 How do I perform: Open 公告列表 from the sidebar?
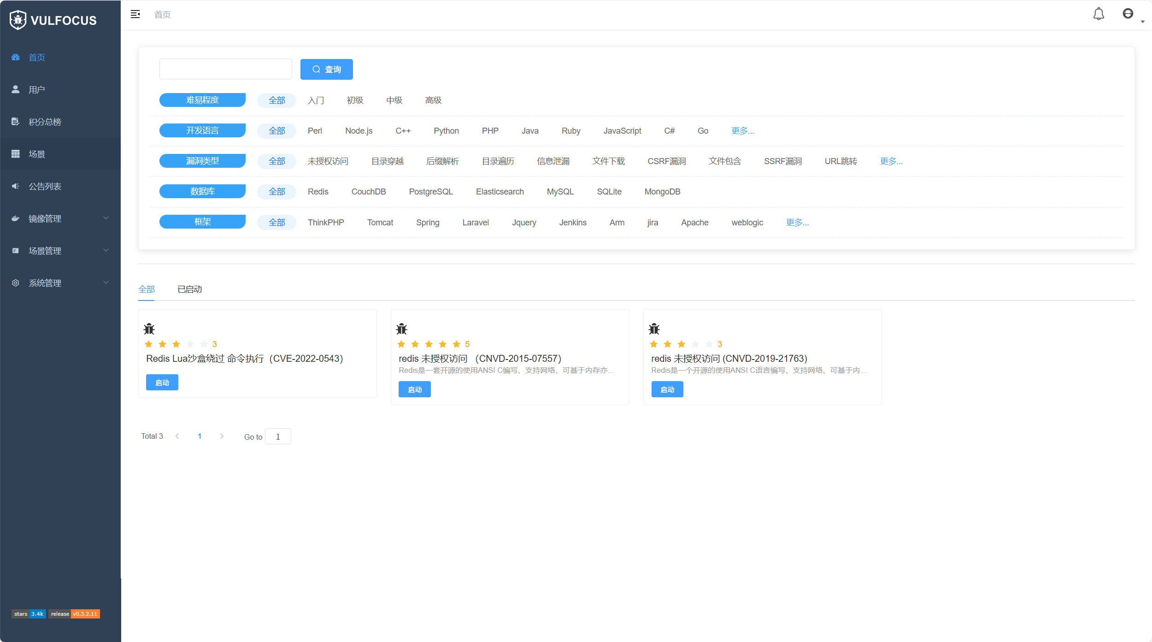pyautogui.click(x=45, y=186)
